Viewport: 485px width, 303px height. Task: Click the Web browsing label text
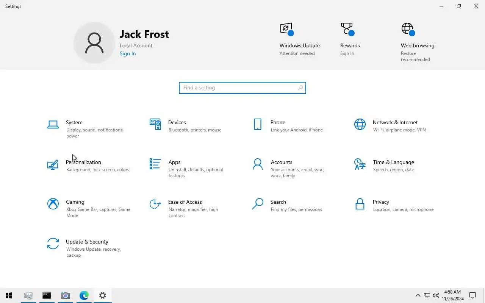418,45
